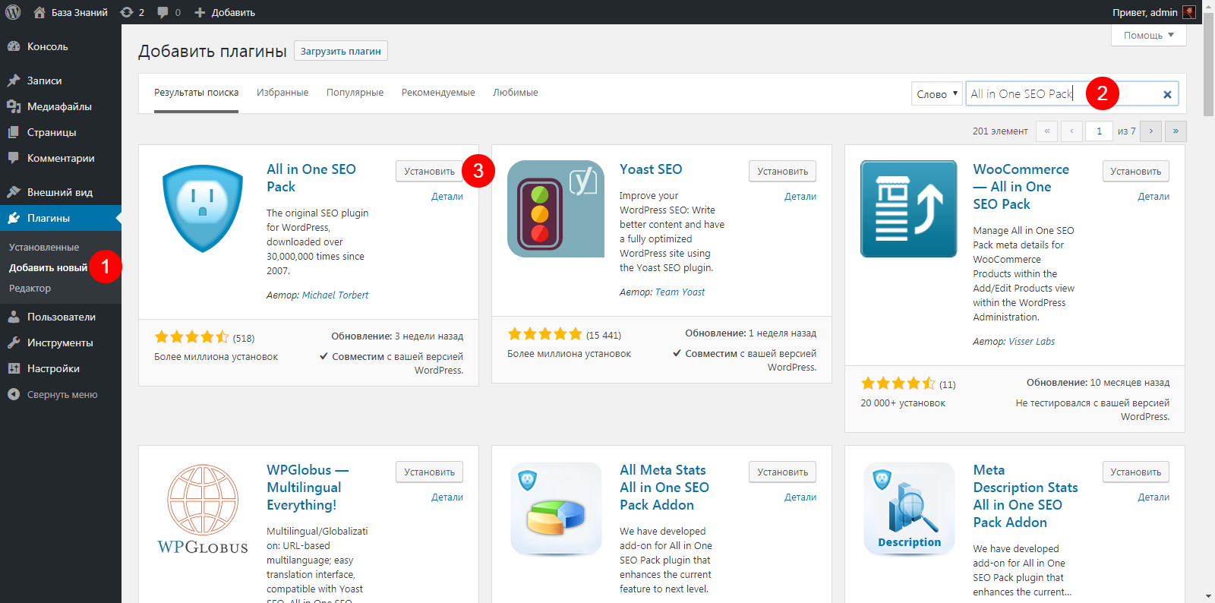This screenshot has width=1215, height=603.
Task: Jump to last results page
Action: pyautogui.click(x=1176, y=131)
